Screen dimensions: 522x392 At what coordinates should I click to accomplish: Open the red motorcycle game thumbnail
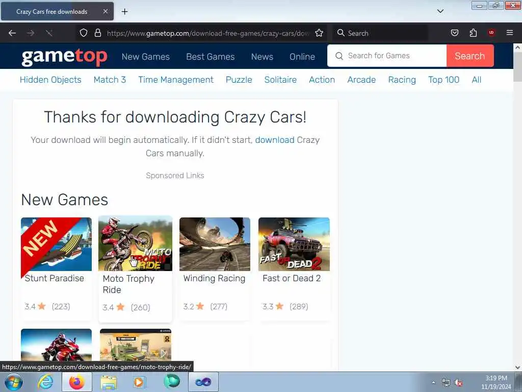pyautogui.click(x=56, y=345)
